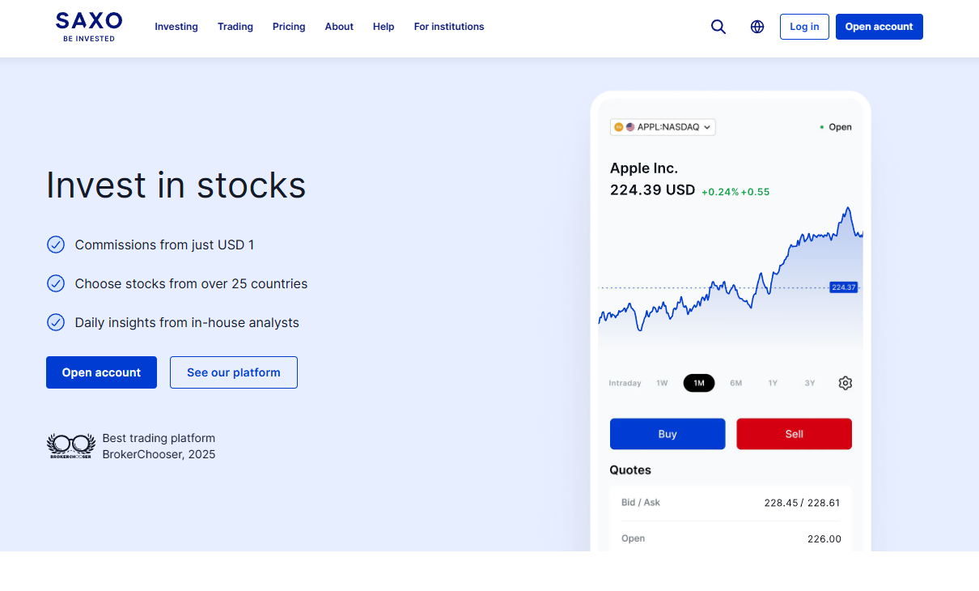979x591 pixels.
Task: Go to For institutions menu
Action: coord(449,27)
